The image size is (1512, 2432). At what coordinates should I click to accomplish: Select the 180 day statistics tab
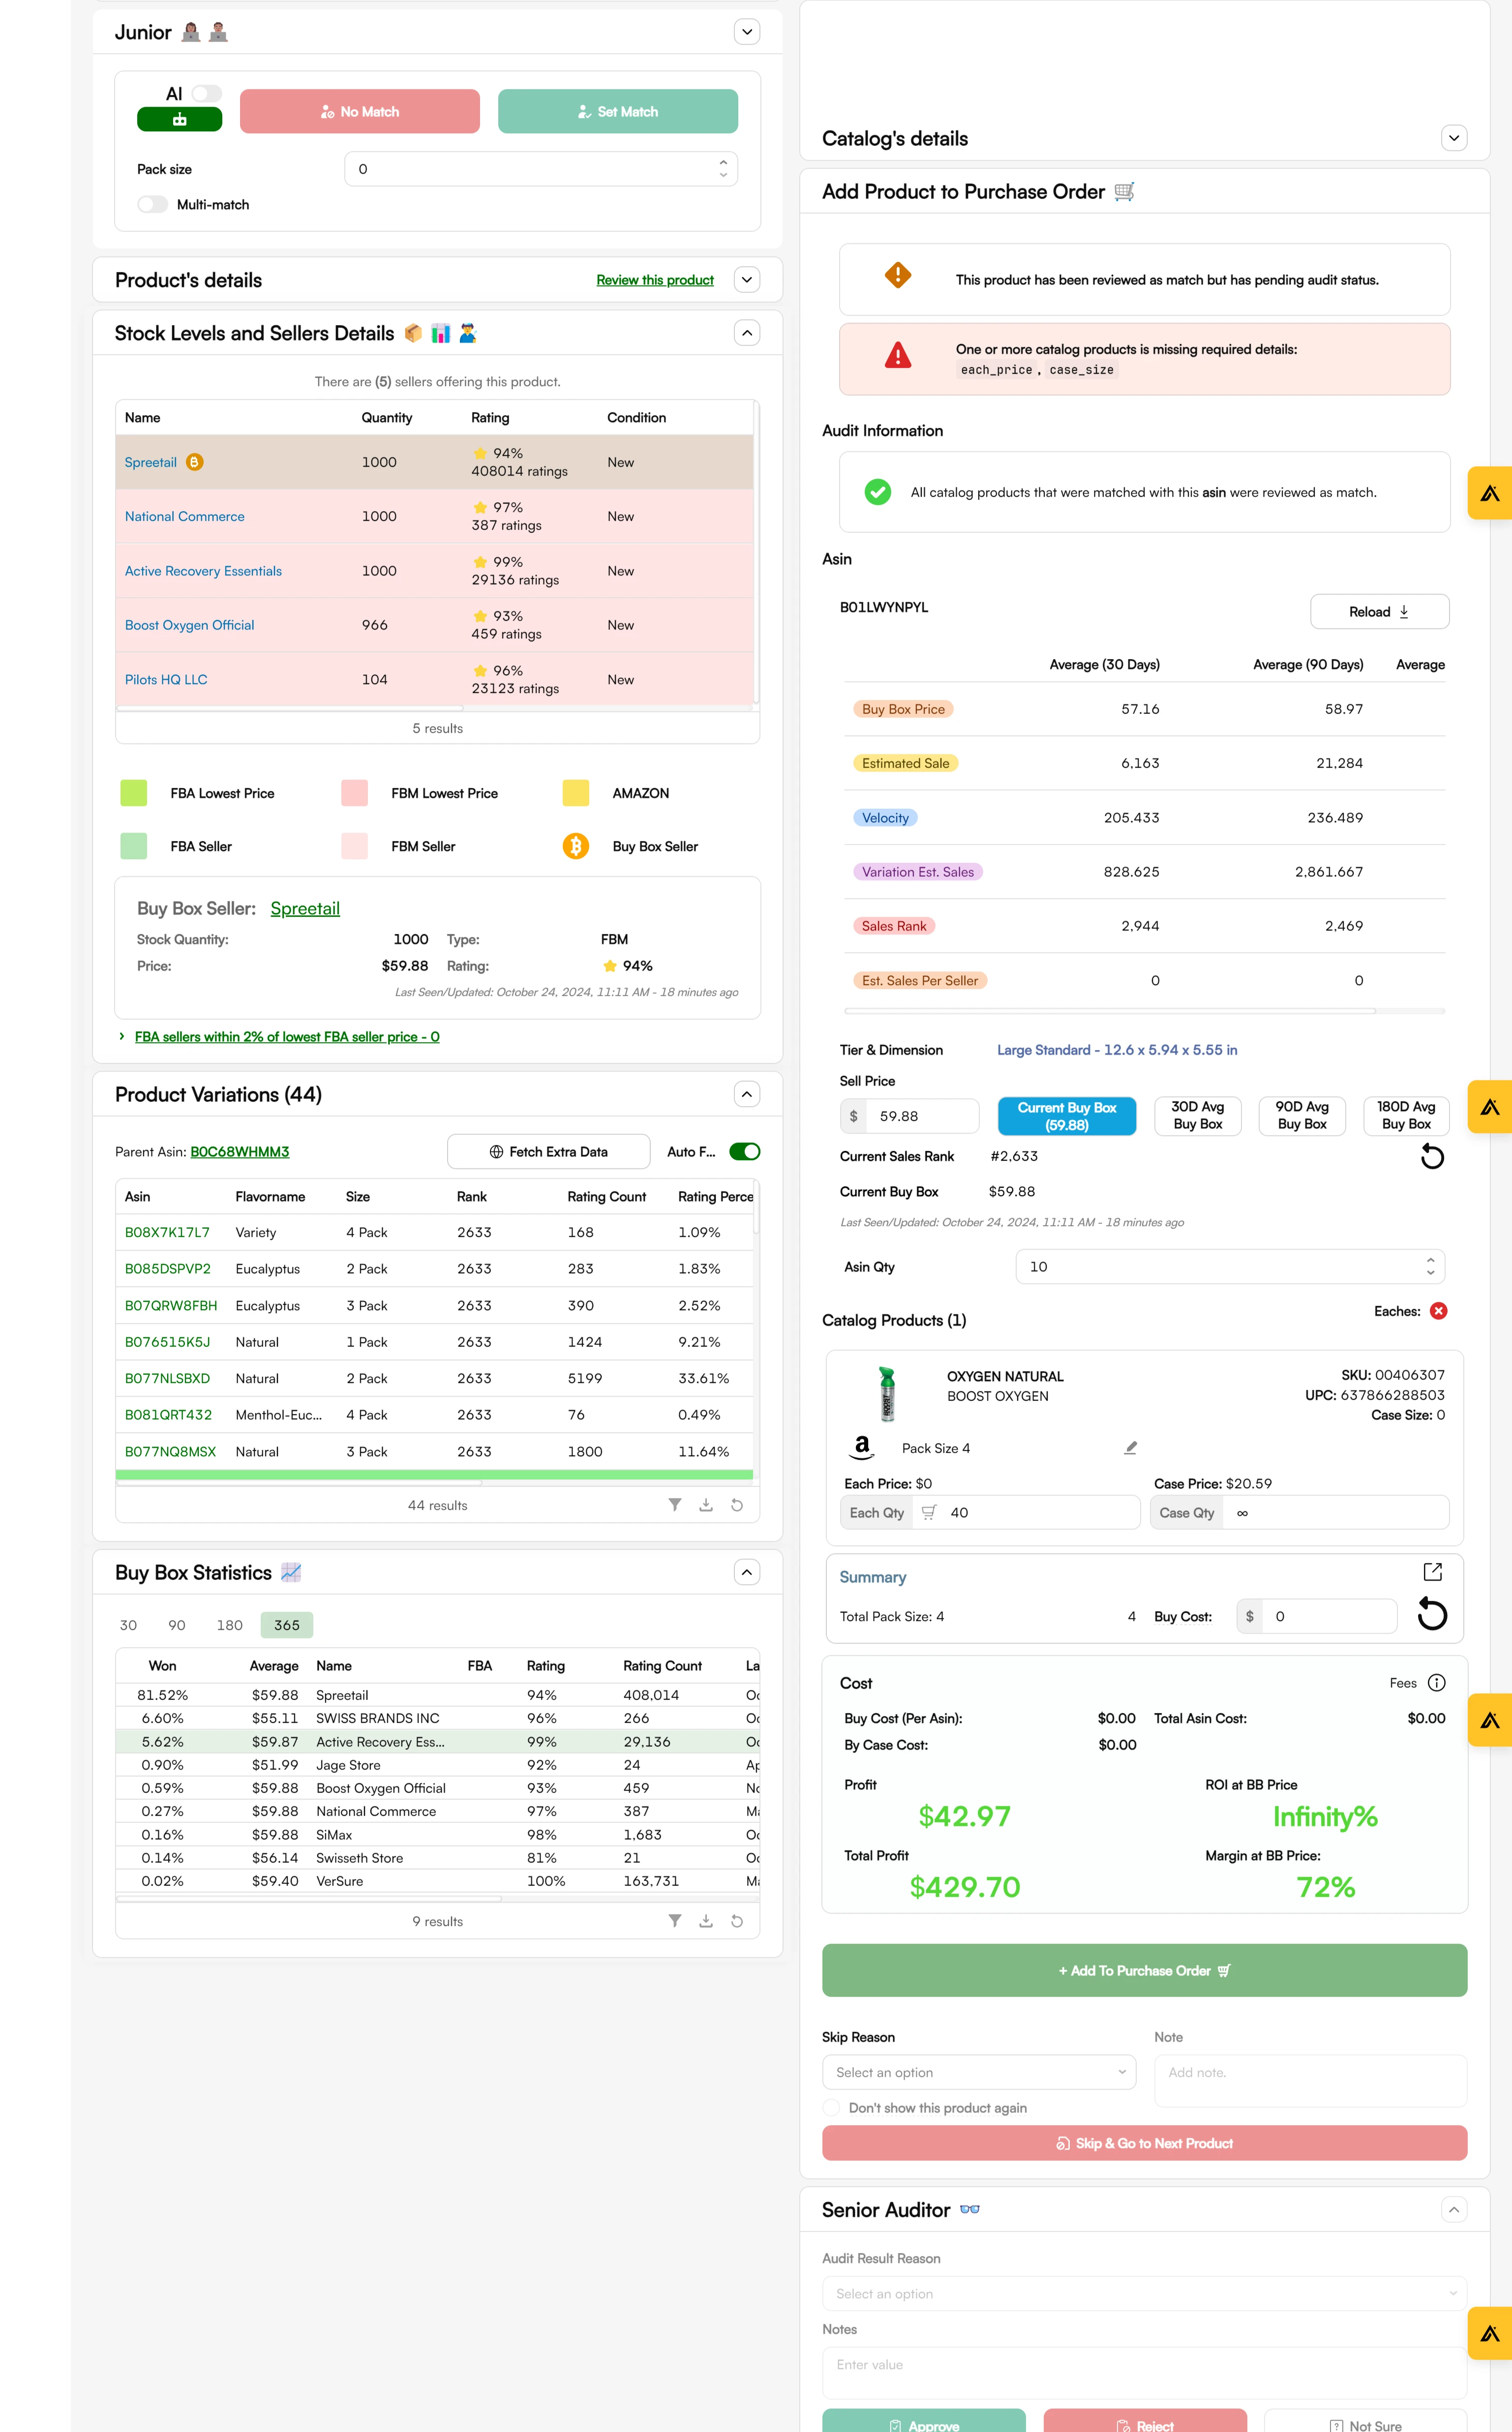(x=230, y=1625)
